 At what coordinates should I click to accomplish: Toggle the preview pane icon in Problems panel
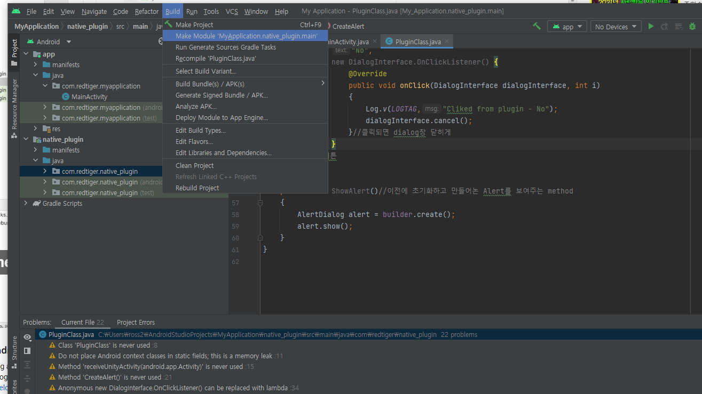[27, 351]
